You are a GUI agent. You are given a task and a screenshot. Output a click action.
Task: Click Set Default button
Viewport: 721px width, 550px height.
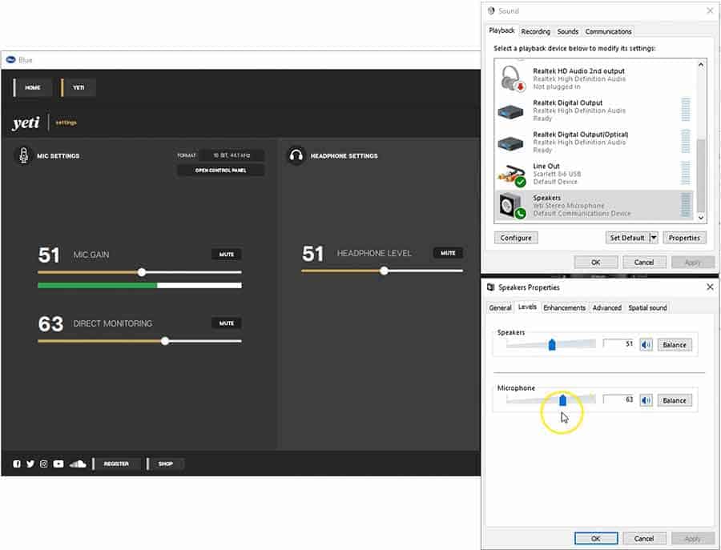[627, 238]
